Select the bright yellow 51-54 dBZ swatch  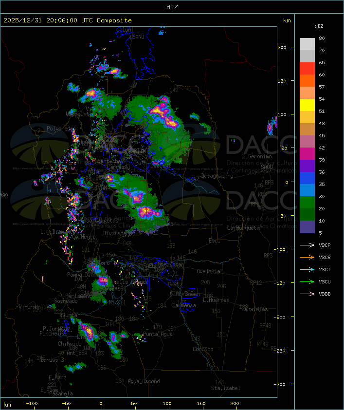(x=307, y=105)
